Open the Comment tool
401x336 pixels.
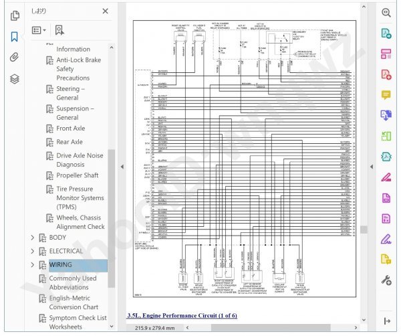coord(386,95)
